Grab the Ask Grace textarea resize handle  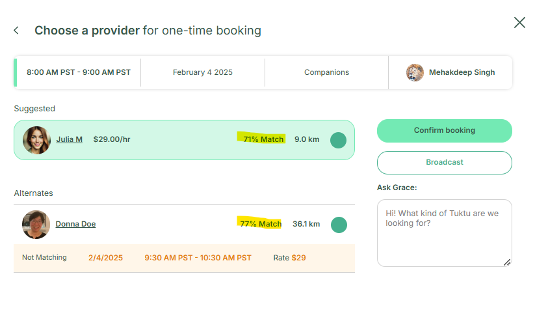[507, 262]
